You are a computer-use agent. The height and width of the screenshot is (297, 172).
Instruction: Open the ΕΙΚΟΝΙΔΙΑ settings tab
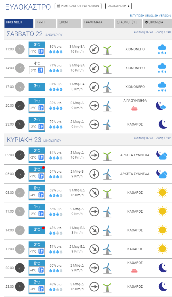tap(157, 23)
